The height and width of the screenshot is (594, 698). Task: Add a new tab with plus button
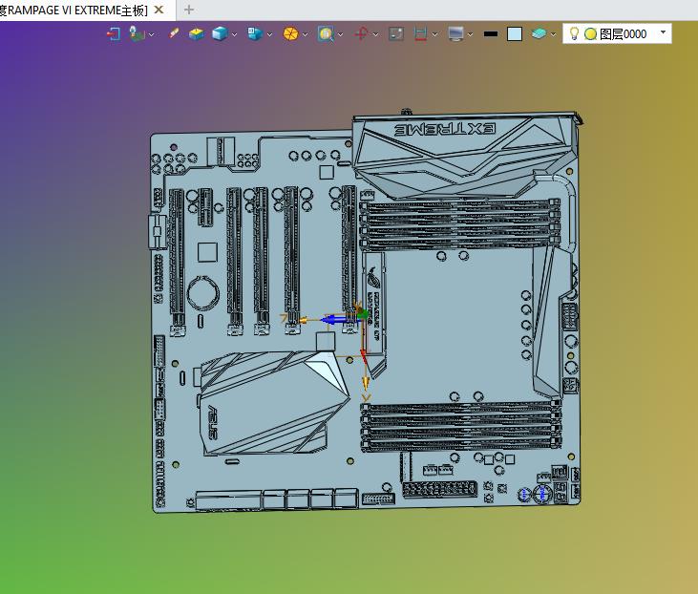(189, 10)
